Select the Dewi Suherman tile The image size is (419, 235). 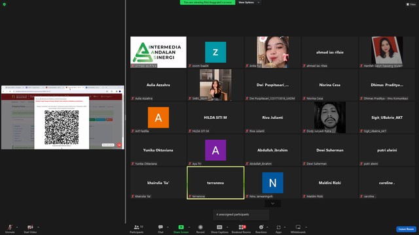330,150
